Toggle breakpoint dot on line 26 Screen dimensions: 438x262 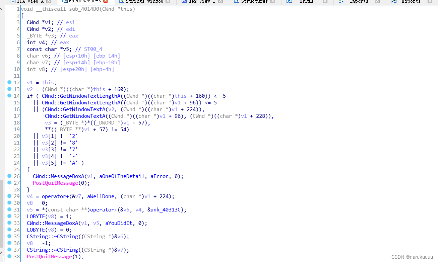(x=9, y=176)
